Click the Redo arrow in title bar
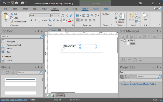Viewport: 163px width, 102px height. click(8, 3)
